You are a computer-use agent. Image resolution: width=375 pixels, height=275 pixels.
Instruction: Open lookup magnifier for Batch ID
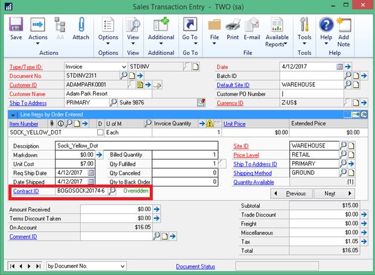pos(348,75)
